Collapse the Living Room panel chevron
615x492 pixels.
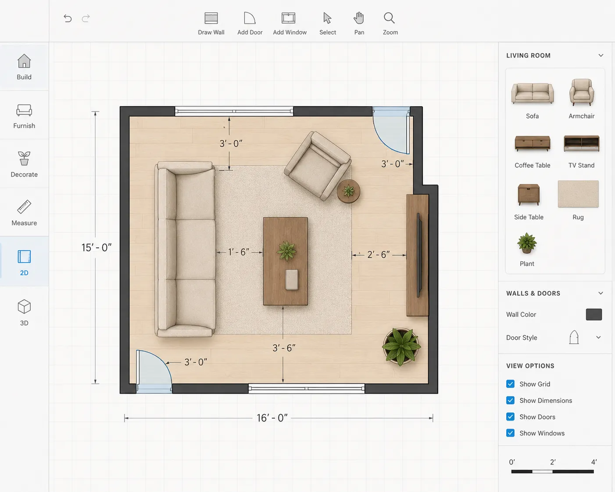pos(601,55)
